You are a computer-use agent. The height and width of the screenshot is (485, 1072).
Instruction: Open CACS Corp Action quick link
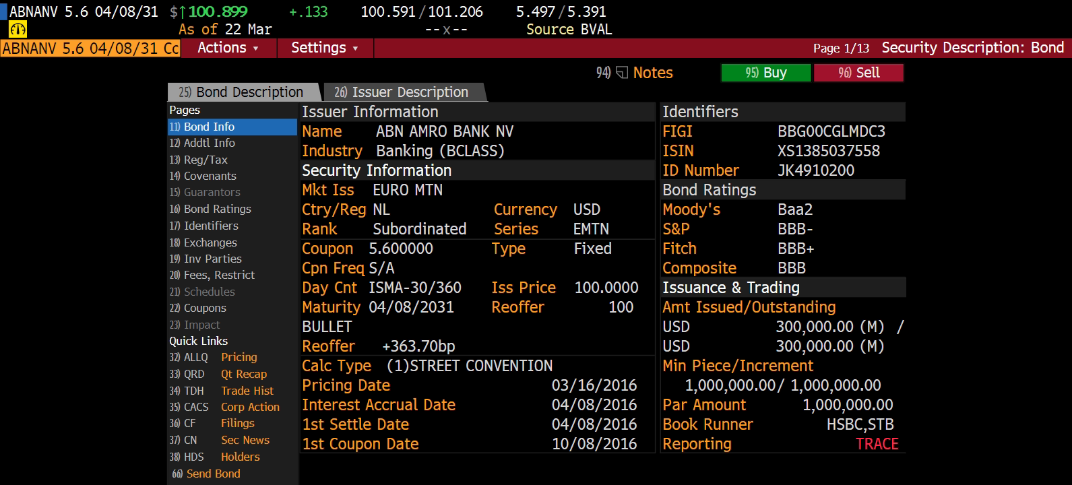(224, 407)
